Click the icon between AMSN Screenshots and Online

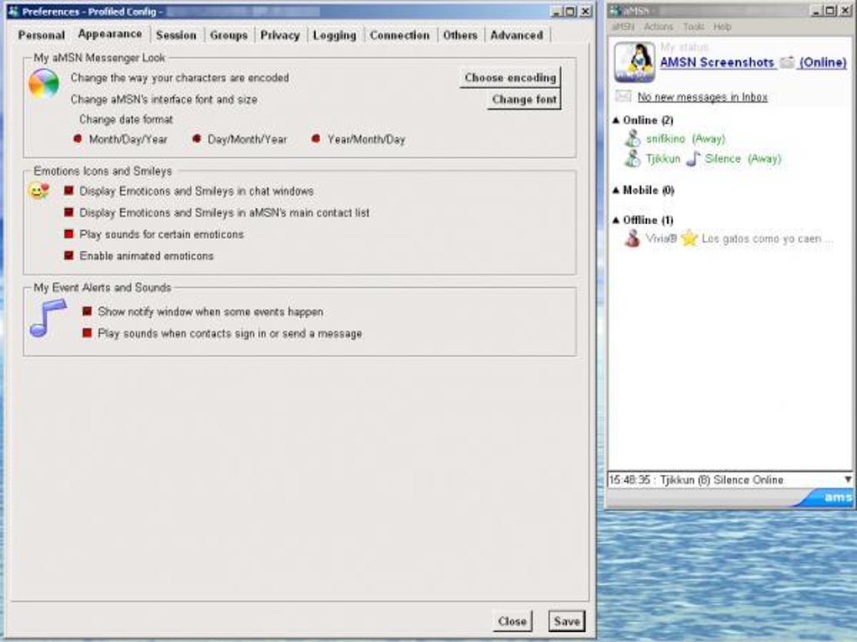tap(786, 62)
